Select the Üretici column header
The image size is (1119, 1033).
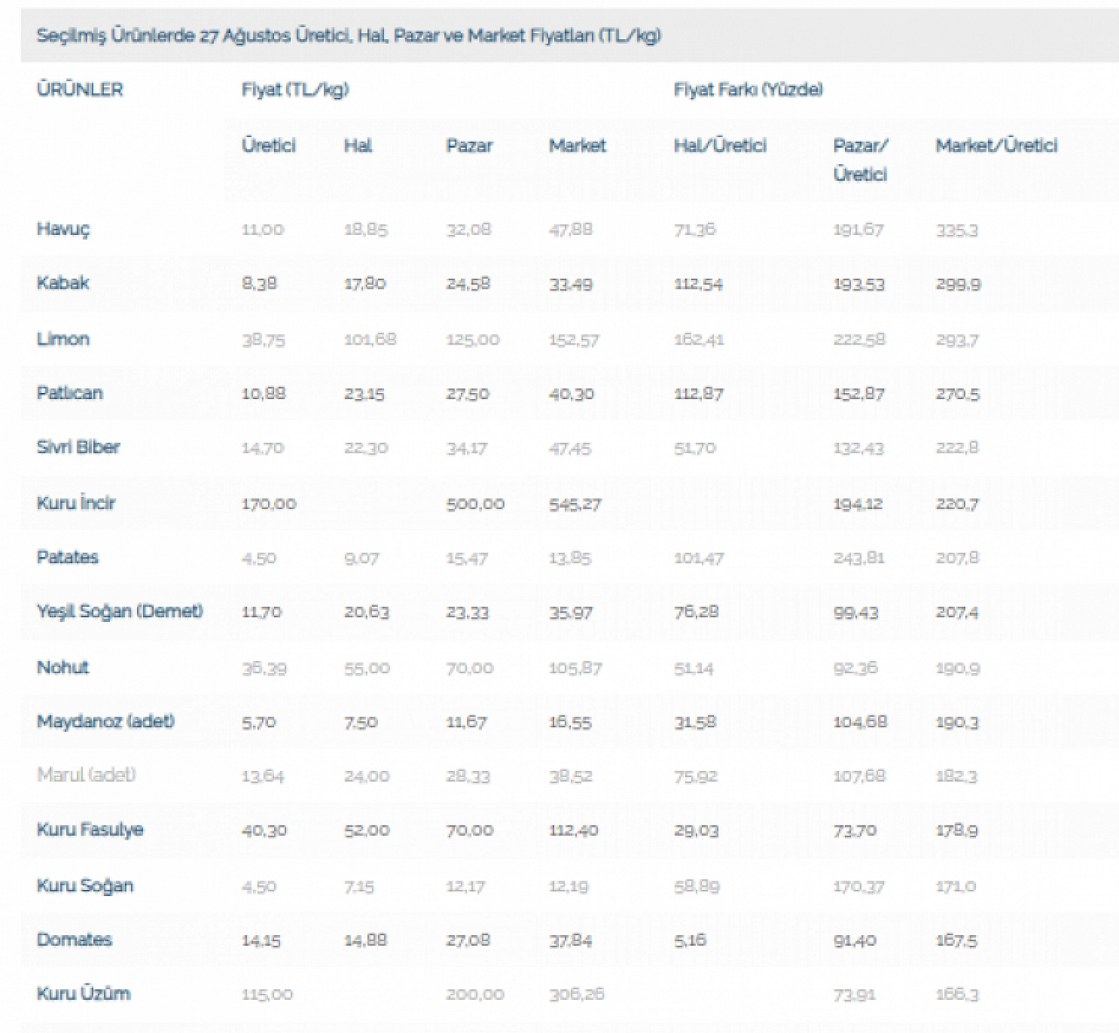(268, 146)
